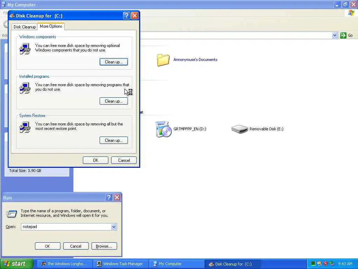Click the Removable Disk (E:) label

266,129
